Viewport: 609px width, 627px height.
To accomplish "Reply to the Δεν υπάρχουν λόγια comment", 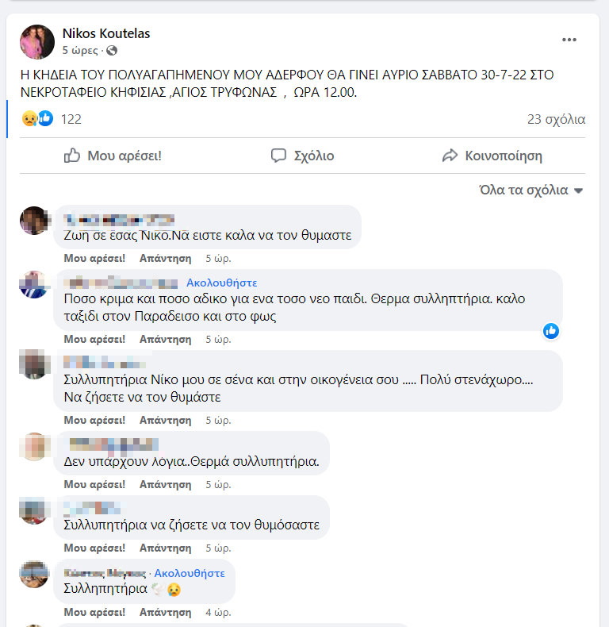I will pyautogui.click(x=166, y=484).
